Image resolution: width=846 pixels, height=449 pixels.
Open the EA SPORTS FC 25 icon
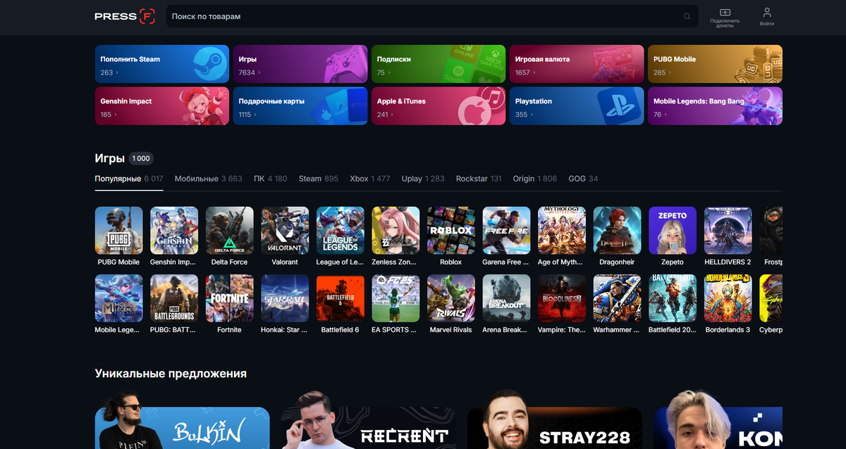pyautogui.click(x=396, y=298)
